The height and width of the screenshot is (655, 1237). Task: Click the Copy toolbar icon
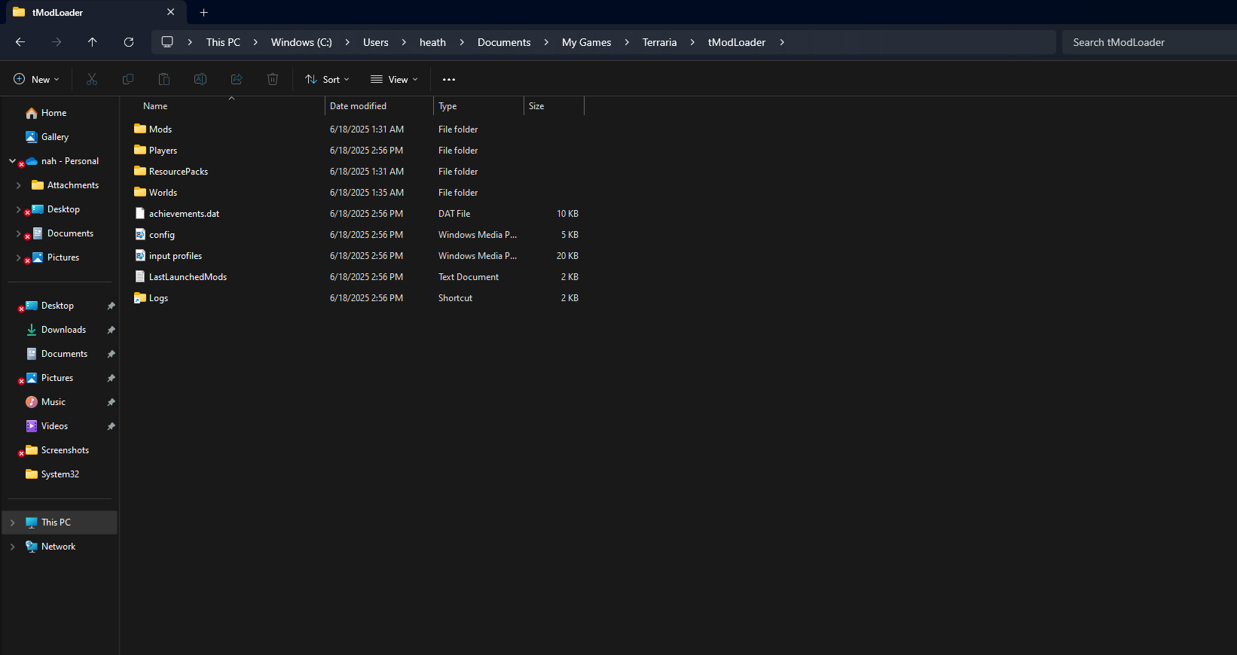128,79
